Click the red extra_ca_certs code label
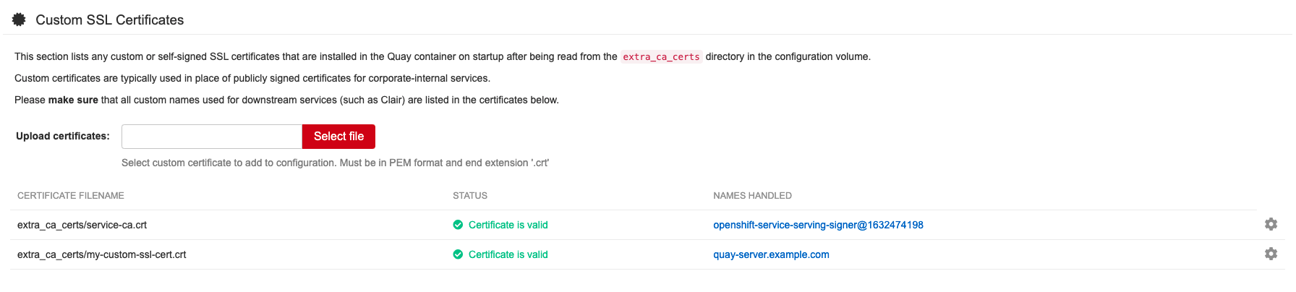This screenshot has height=292, width=1296. tap(661, 57)
